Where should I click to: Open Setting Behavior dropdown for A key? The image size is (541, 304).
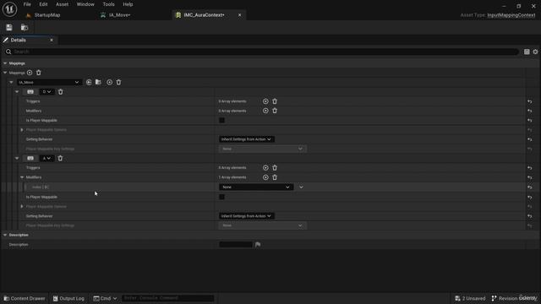(247, 216)
